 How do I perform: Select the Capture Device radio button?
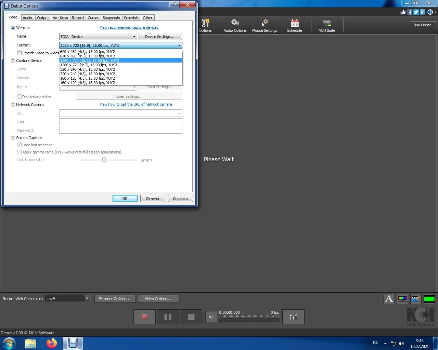click(x=13, y=60)
